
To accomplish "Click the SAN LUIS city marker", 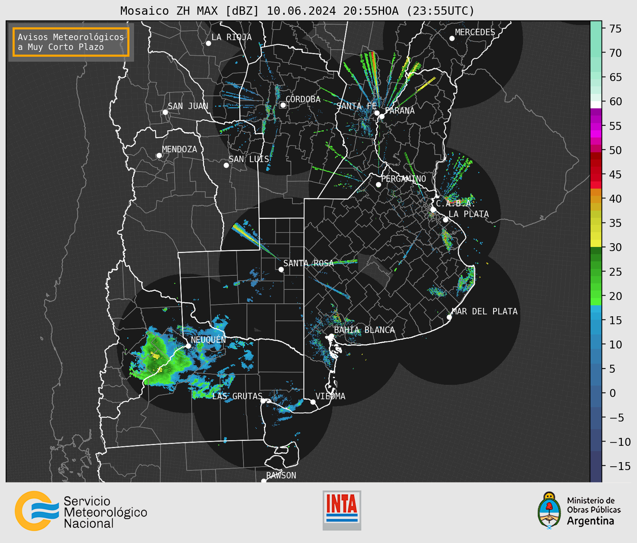I will [226, 165].
